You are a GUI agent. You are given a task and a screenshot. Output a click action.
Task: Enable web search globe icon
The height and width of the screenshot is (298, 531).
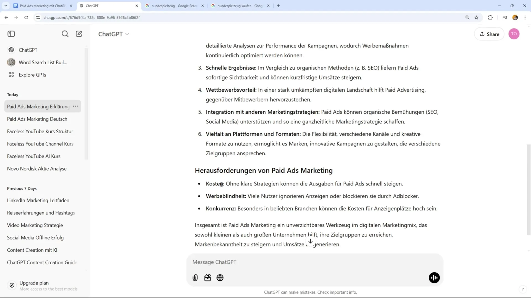(220, 278)
